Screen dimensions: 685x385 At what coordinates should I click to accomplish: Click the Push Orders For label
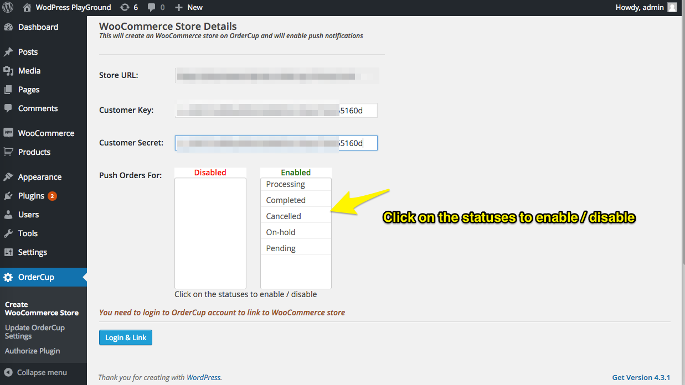[x=131, y=175]
